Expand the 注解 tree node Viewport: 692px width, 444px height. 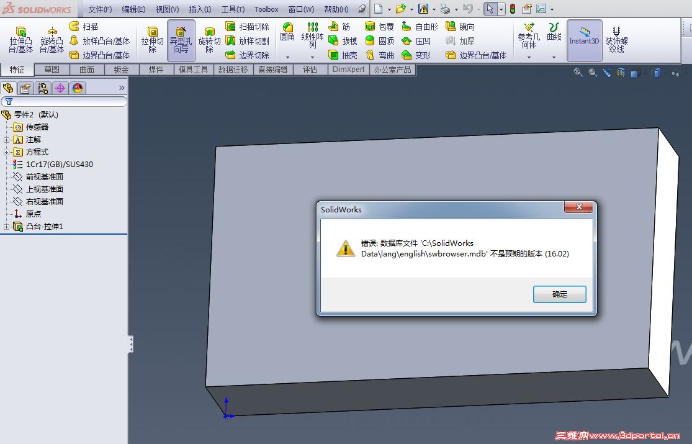point(6,140)
